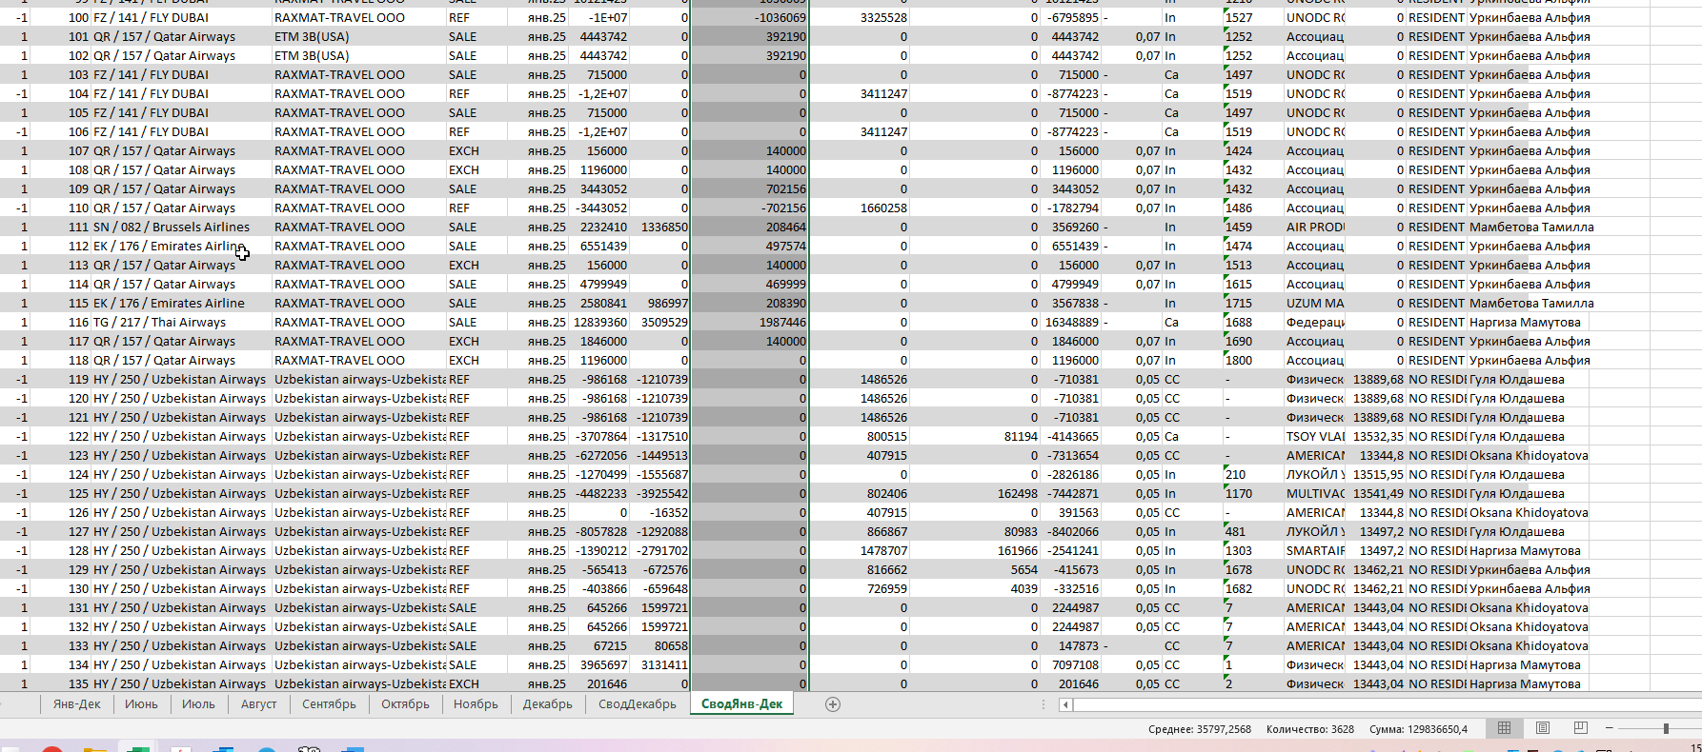Open the Сентябрь sheet tab
The height and width of the screenshot is (752, 1702).
point(329,704)
